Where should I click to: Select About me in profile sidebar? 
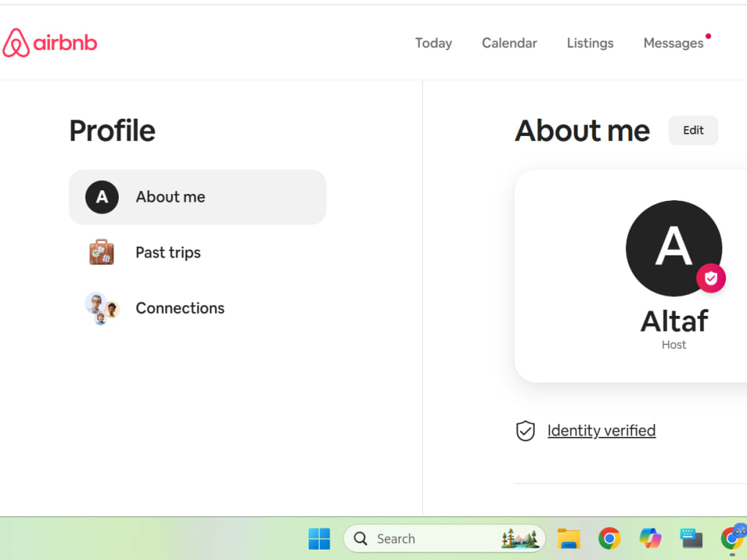click(197, 197)
